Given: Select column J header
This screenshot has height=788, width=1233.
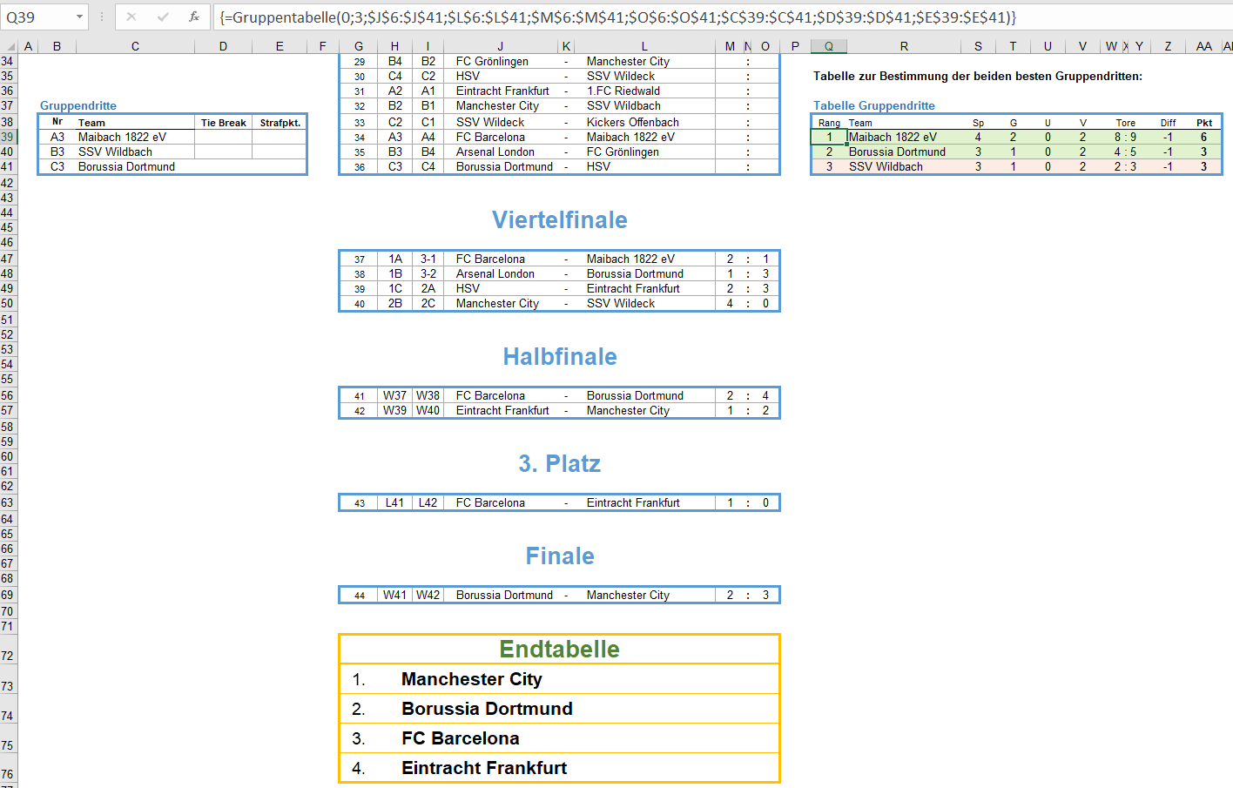Looking at the screenshot, I should (501, 46).
